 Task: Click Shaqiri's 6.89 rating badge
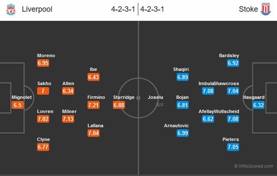point(182,77)
